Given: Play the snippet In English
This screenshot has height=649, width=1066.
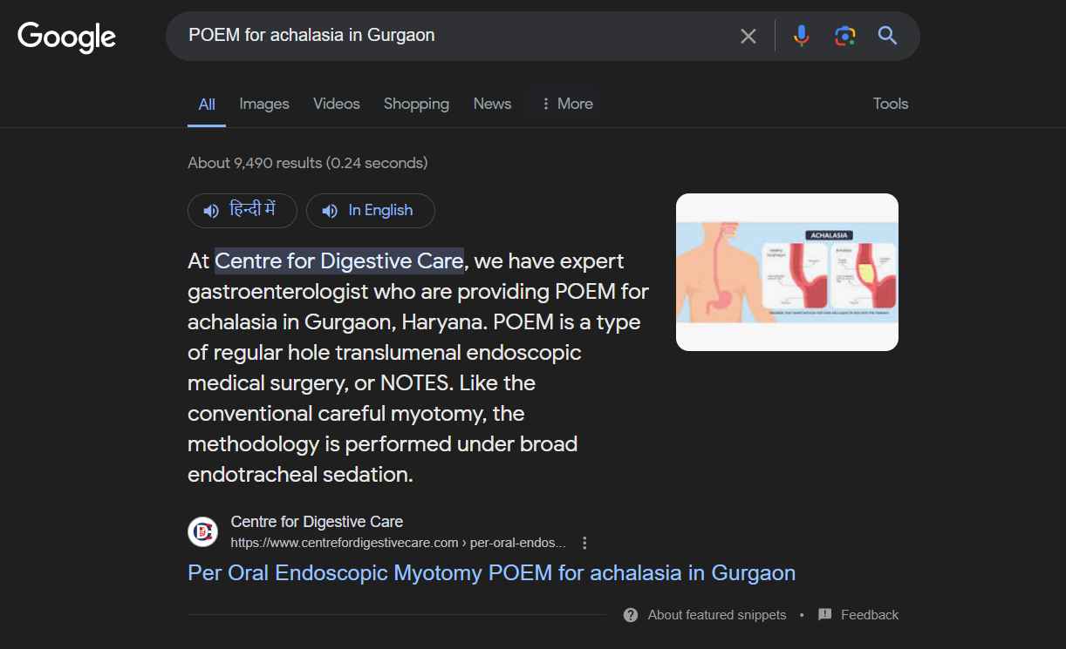Looking at the screenshot, I should pos(371,211).
